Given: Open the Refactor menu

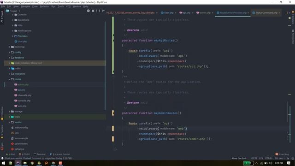Looking at the screenshot, I should click(44, 6).
